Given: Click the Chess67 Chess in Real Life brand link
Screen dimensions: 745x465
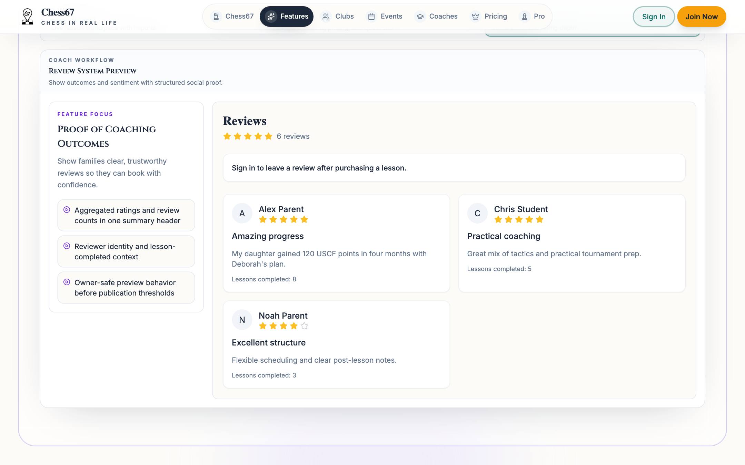Looking at the screenshot, I should point(69,17).
